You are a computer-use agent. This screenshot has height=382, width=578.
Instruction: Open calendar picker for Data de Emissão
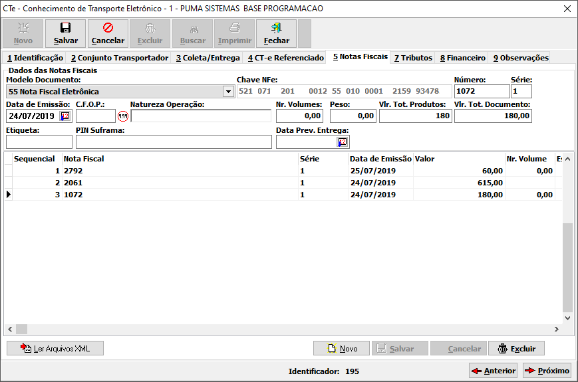point(65,116)
